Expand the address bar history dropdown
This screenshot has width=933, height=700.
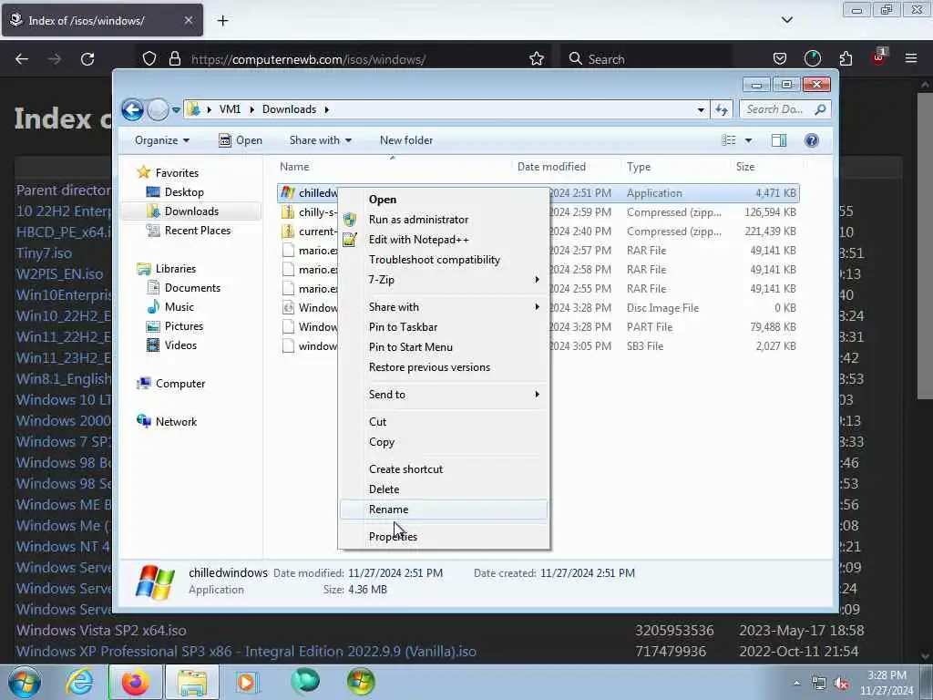coord(701,109)
